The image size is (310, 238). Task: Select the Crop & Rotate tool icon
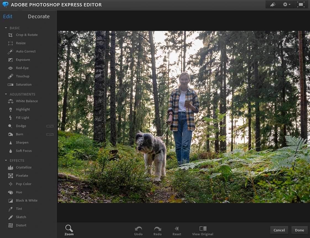10,35
